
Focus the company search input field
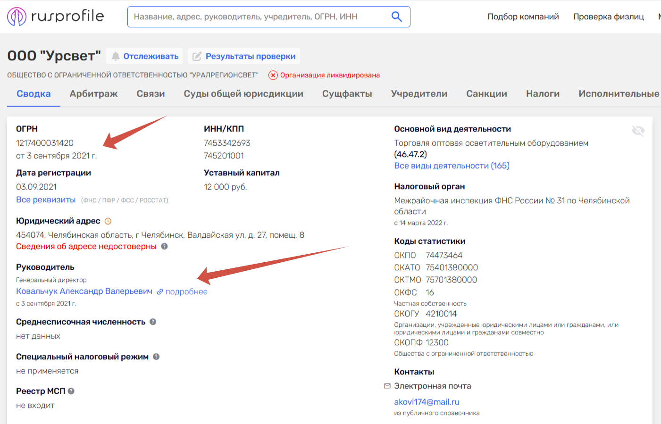pyautogui.click(x=269, y=17)
